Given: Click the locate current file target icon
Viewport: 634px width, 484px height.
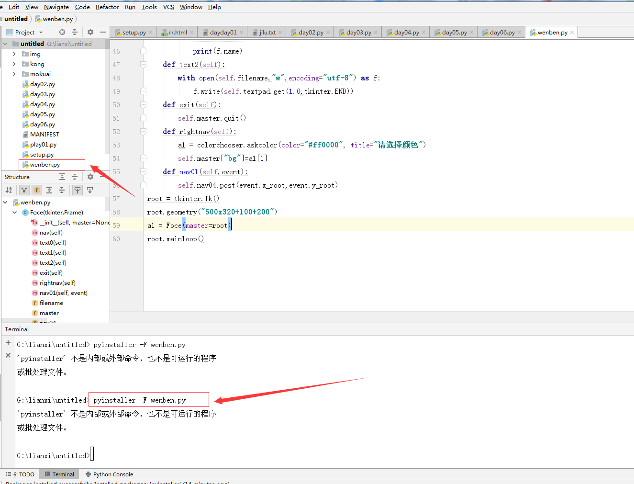Looking at the screenshot, I should coord(62,32).
